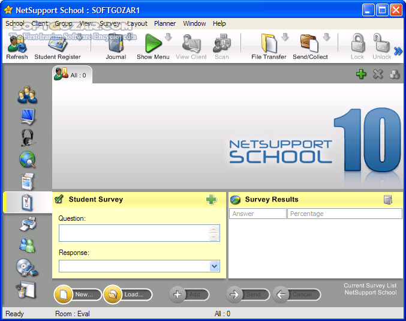The image size is (406, 321).
Task: Open the Client menu
Action: tap(40, 23)
